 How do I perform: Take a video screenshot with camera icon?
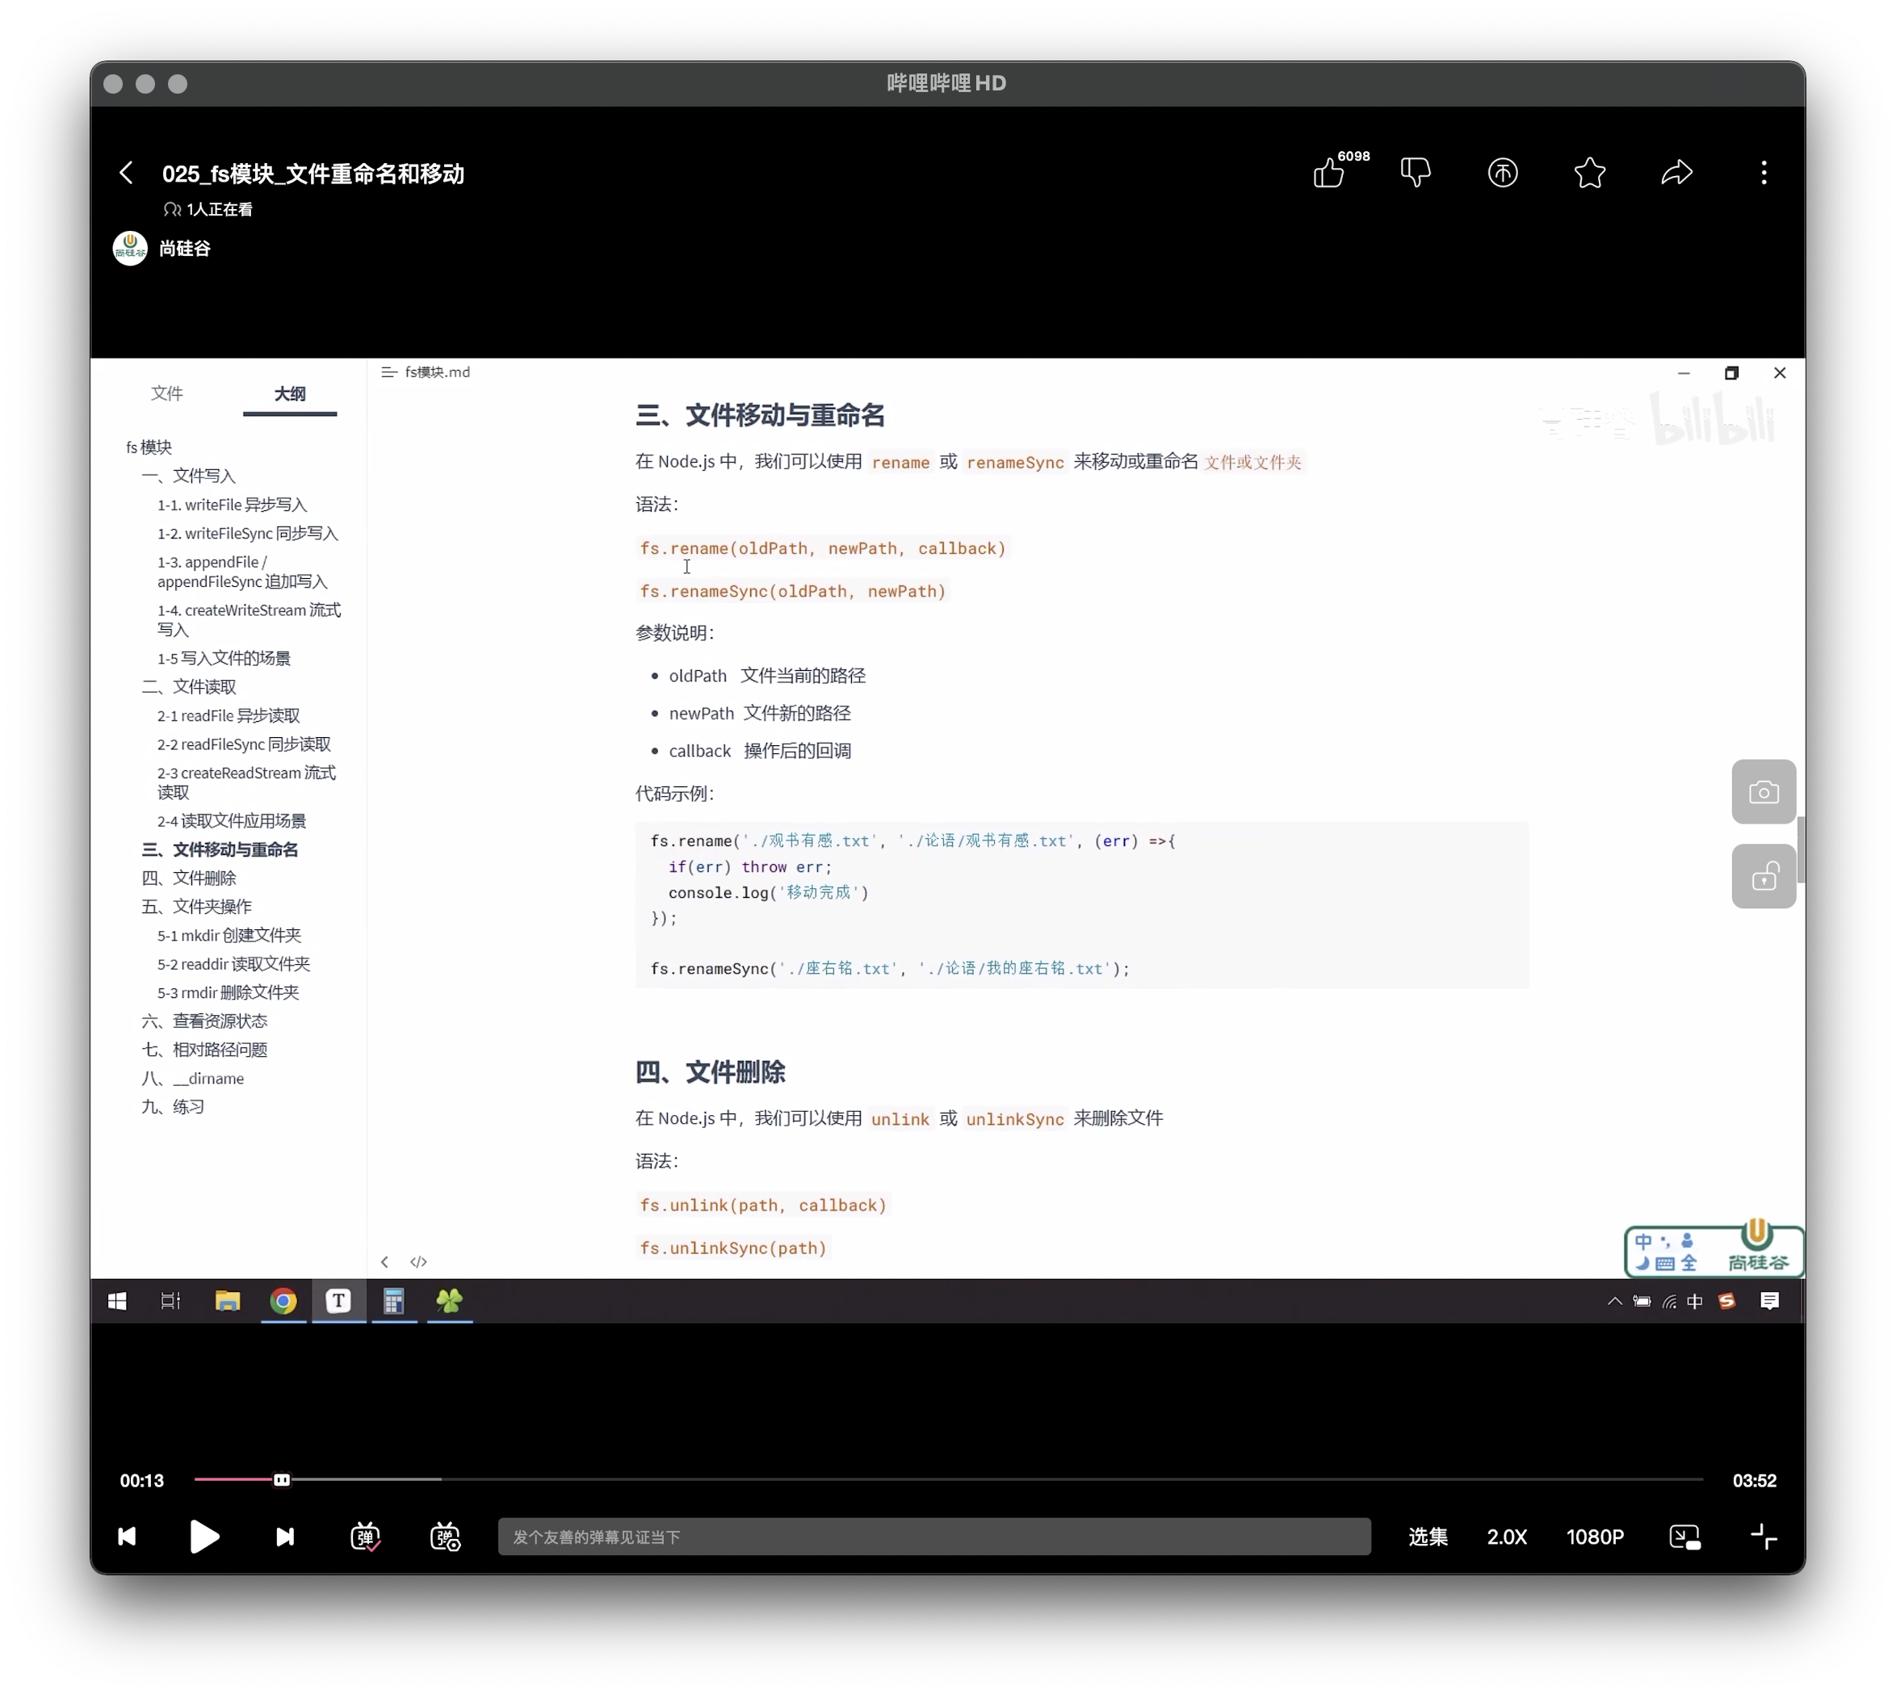click(1763, 792)
